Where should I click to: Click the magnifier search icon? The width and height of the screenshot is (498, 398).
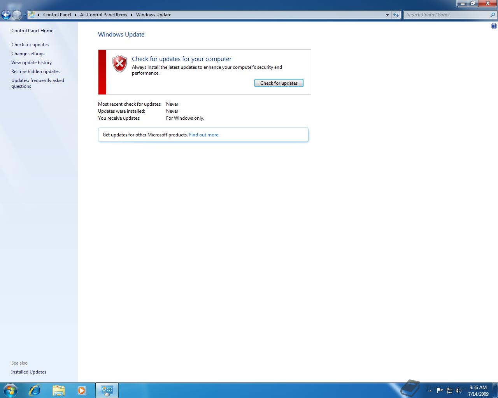[493, 15]
